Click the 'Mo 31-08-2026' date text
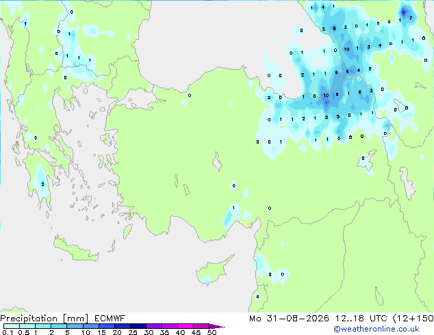Image resolution: width=434 pixels, height=335 pixels. [289, 319]
